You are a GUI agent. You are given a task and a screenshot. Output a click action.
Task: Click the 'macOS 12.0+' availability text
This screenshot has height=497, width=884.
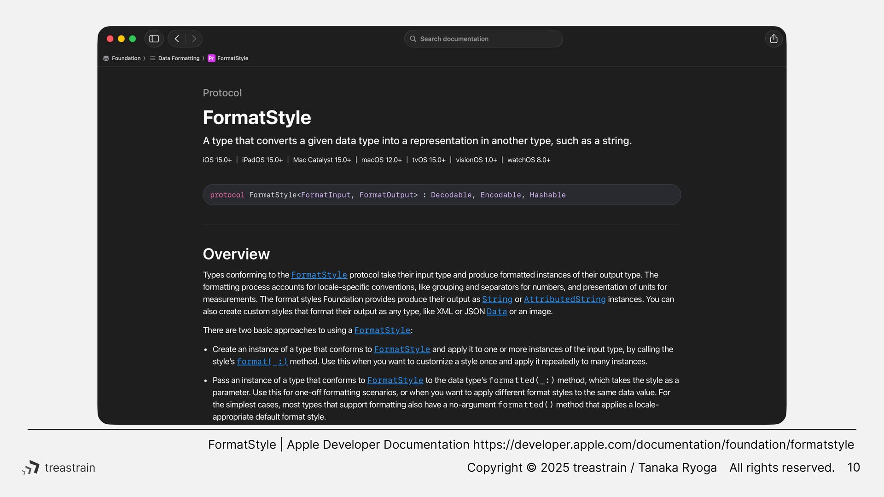point(381,160)
